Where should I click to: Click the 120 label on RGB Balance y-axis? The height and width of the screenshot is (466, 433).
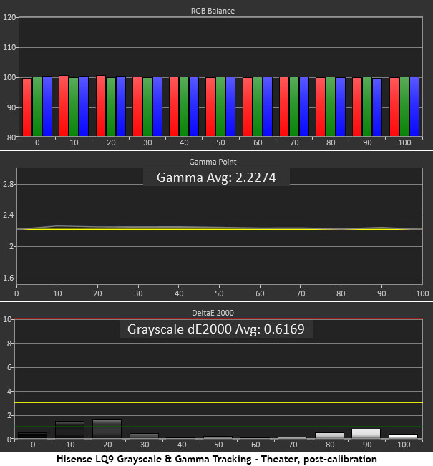[9, 17]
